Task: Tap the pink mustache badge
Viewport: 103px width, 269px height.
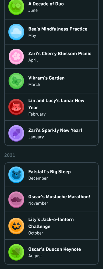Action: (x=16, y=200)
